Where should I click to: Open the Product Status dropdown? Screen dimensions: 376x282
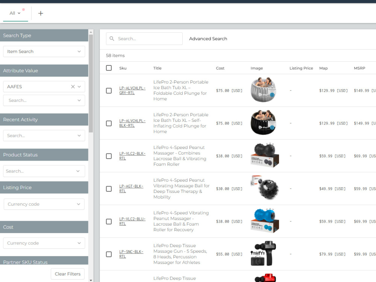(x=44, y=171)
